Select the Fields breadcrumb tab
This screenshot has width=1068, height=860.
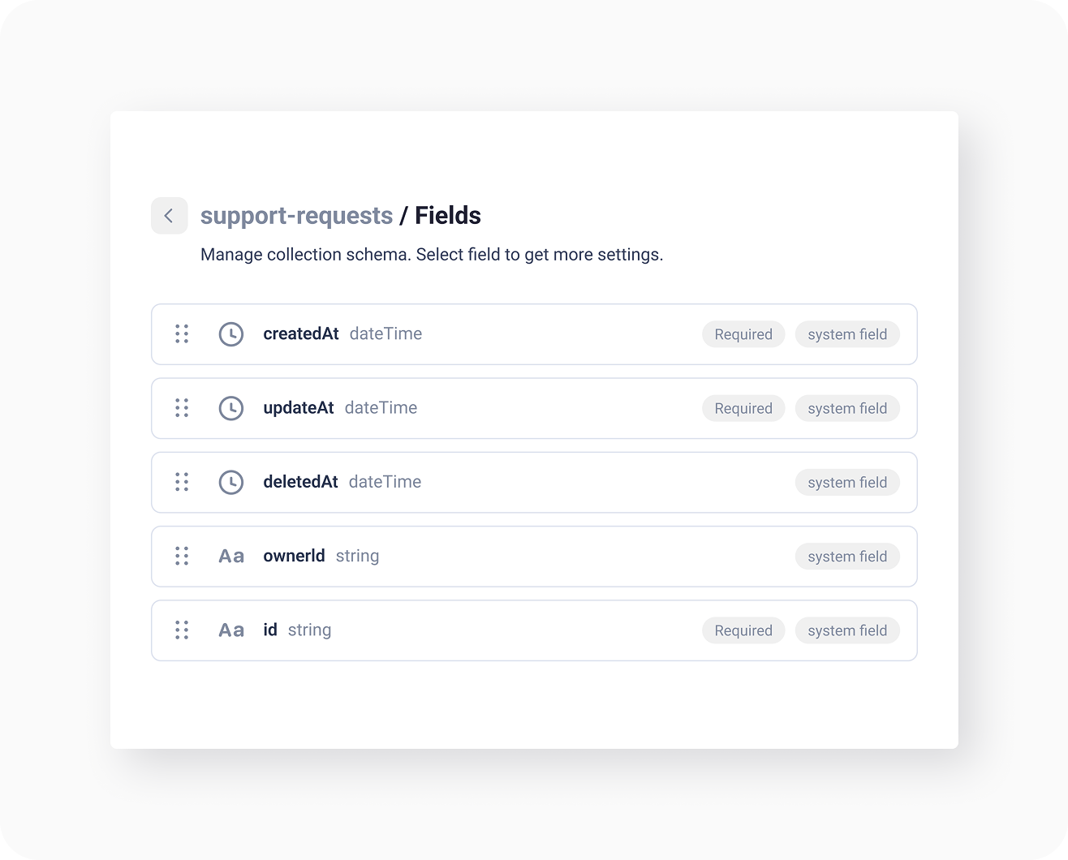[447, 215]
